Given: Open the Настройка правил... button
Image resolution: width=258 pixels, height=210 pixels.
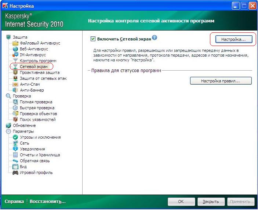Looking at the screenshot, I should point(221,81).
